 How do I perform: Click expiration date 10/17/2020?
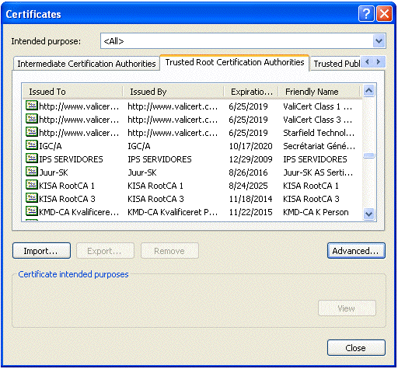coord(250,146)
